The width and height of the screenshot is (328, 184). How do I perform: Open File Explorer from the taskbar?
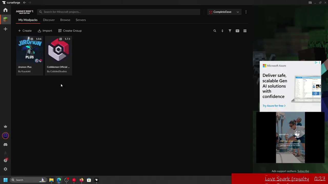[x=51, y=180]
